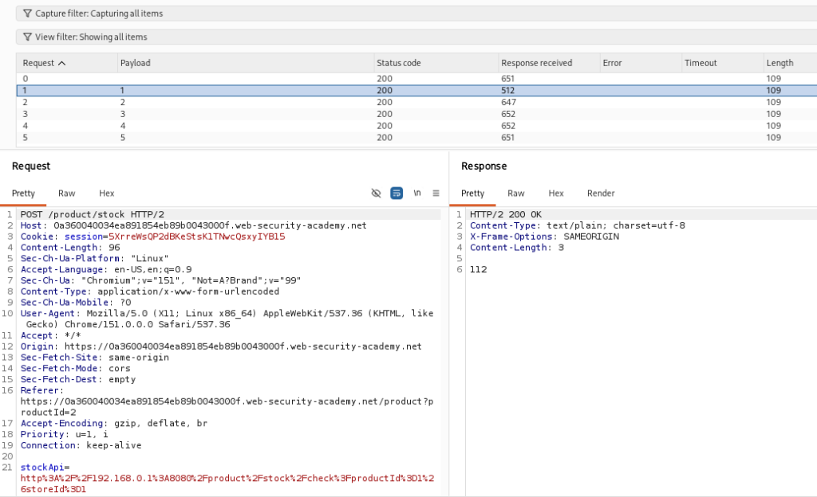Click the stockApi parameter in request body
The image size is (817, 497).
(227, 479)
